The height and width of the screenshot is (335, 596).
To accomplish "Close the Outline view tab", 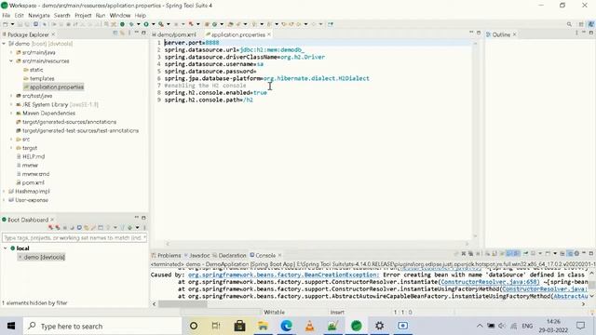I will (515, 34).
